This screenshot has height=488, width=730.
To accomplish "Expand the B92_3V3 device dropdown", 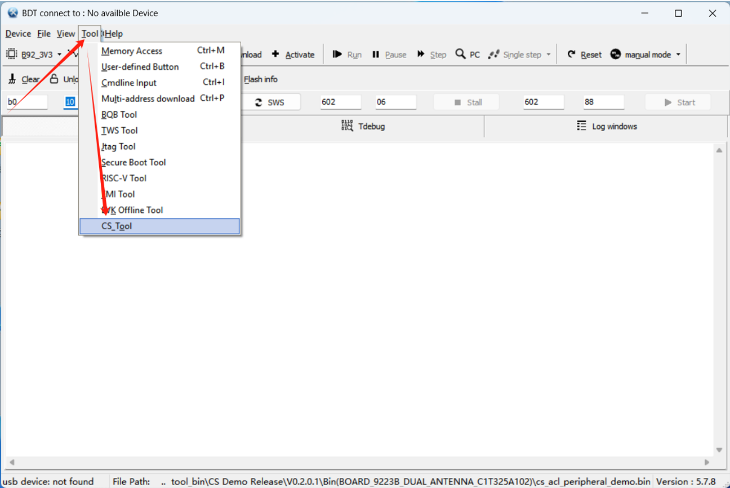I will pyautogui.click(x=59, y=55).
